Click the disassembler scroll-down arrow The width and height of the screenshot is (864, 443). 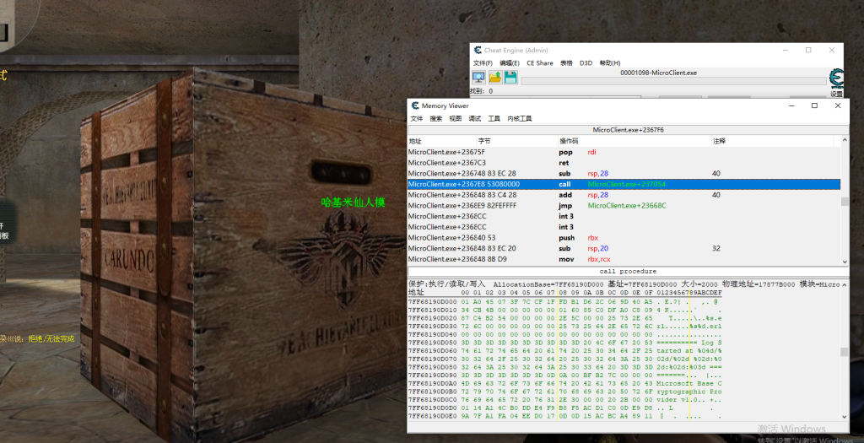(x=845, y=262)
